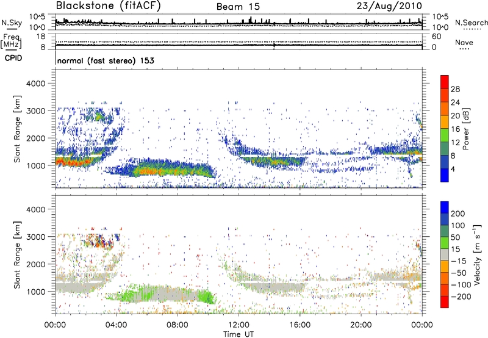Viewport: 488px width, 338px height.
Task: Select the "N.Sky" legend label
Action: point(12,23)
